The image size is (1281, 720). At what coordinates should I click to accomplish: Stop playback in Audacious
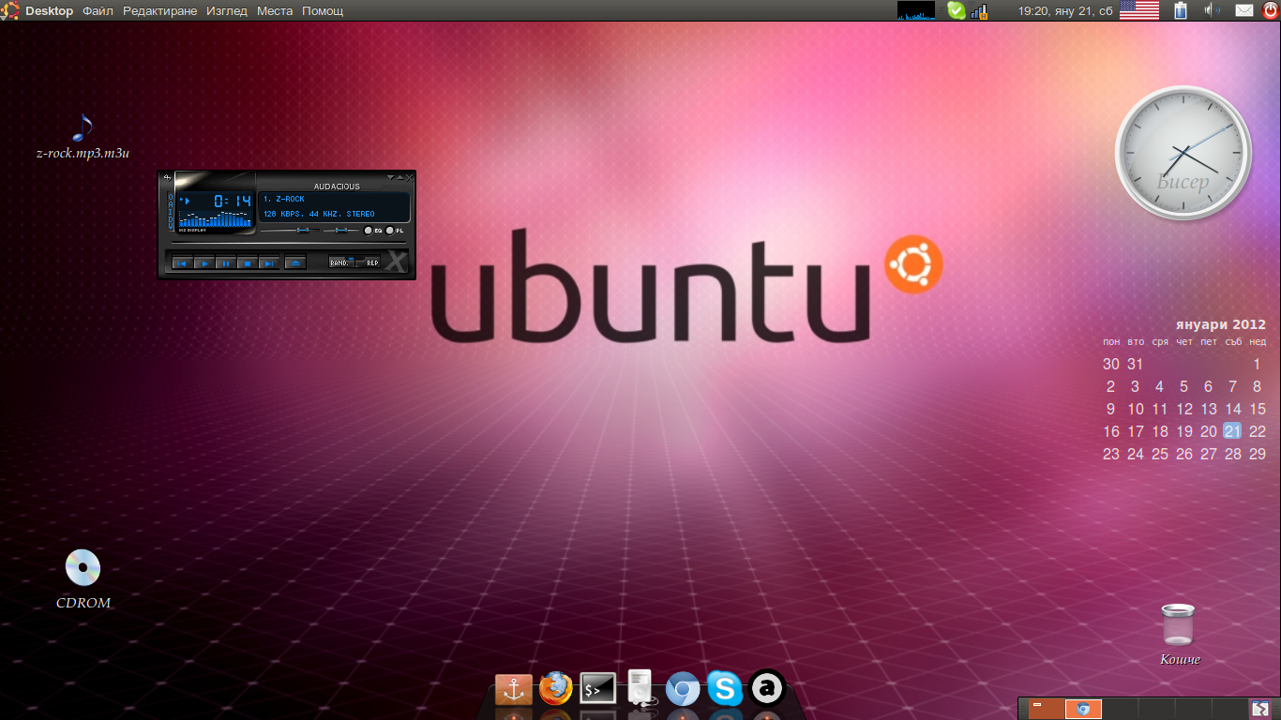point(248,263)
